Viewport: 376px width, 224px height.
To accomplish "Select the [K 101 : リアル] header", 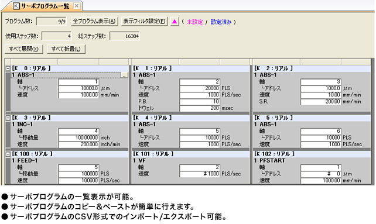I will [x=191, y=154].
